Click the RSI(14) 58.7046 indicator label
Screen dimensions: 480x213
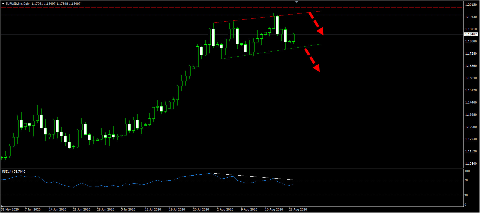tap(14, 172)
